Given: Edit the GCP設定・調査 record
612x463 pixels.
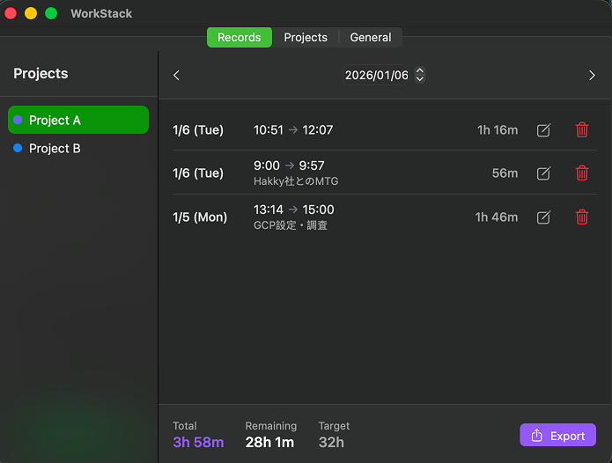Looking at the screenshot, I should pos(543,217).
